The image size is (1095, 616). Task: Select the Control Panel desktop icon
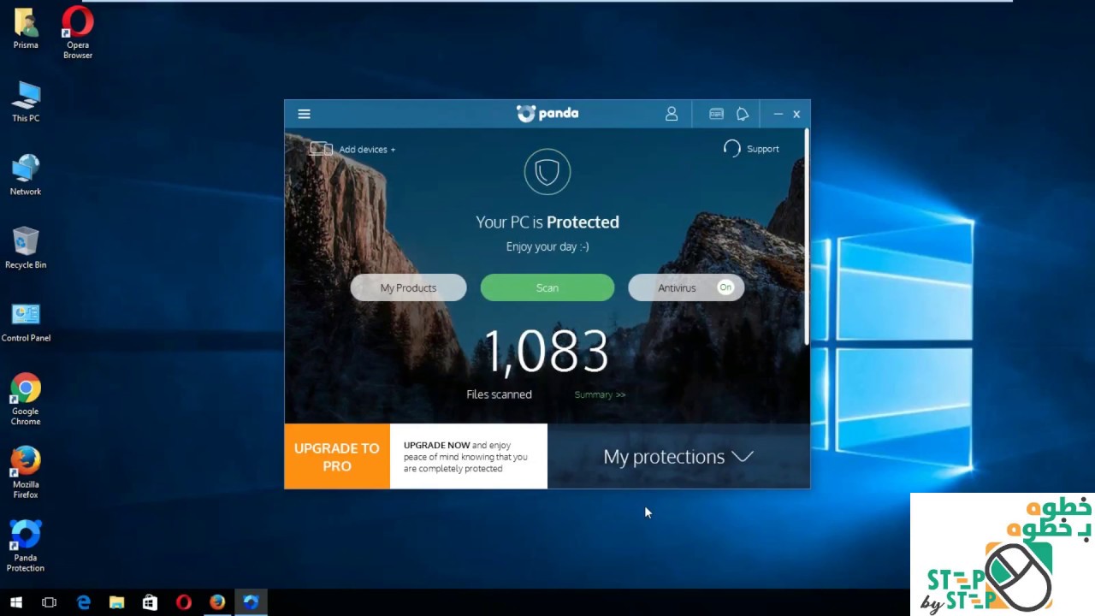pyautogui.click(x=26, y=322)
